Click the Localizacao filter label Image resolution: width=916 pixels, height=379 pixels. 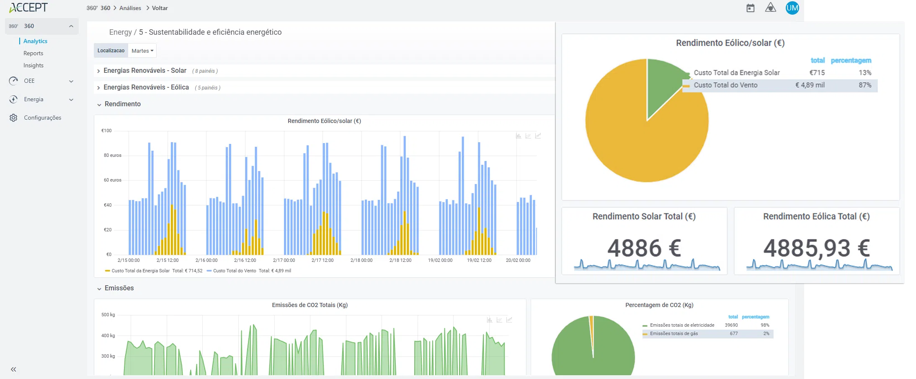point(111,51)
